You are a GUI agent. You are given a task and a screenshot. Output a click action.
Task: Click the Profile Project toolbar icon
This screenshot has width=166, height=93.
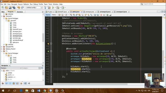click(x=63, y=7)
